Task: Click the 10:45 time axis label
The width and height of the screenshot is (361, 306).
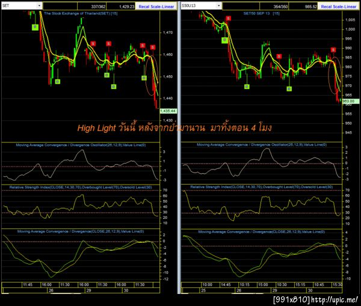Action: [x=319, y=285]
